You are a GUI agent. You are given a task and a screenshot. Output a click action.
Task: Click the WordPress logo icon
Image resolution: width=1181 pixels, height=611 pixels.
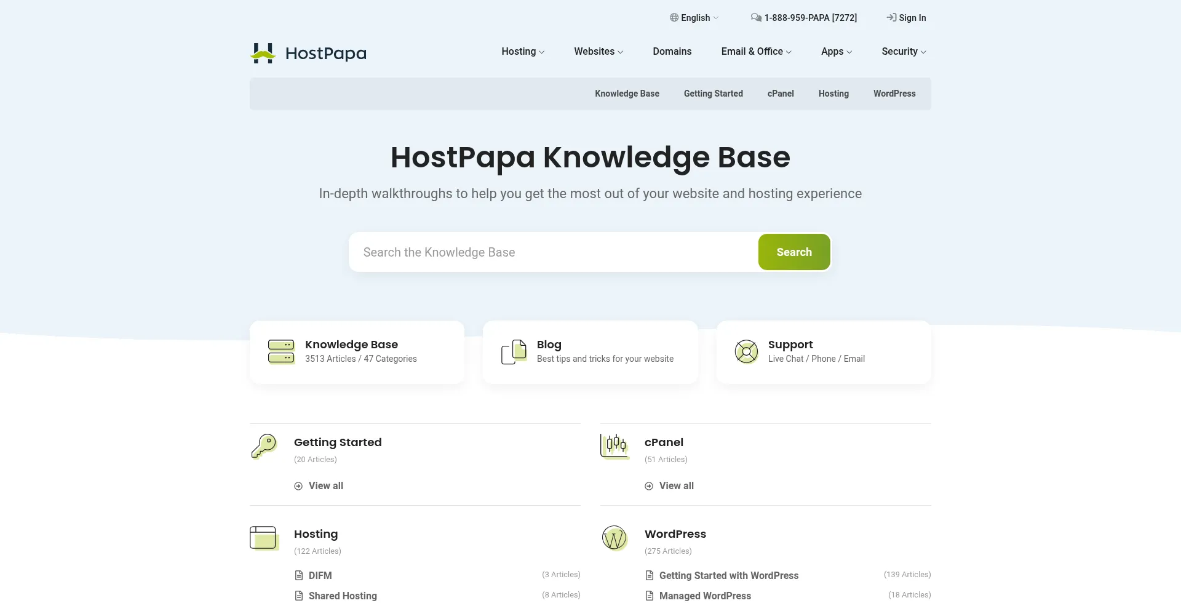[614, 538]
